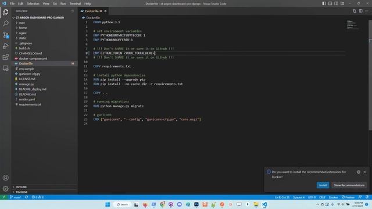Open the File menu
This screenshot has height=209, width=372.
pyautogui.click(x=12, y=3)
